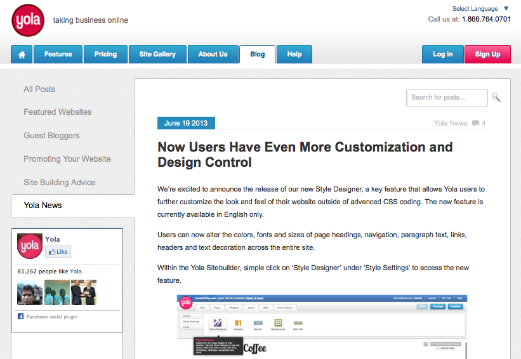Click the June 19 2013 date label

coord(186,123)
